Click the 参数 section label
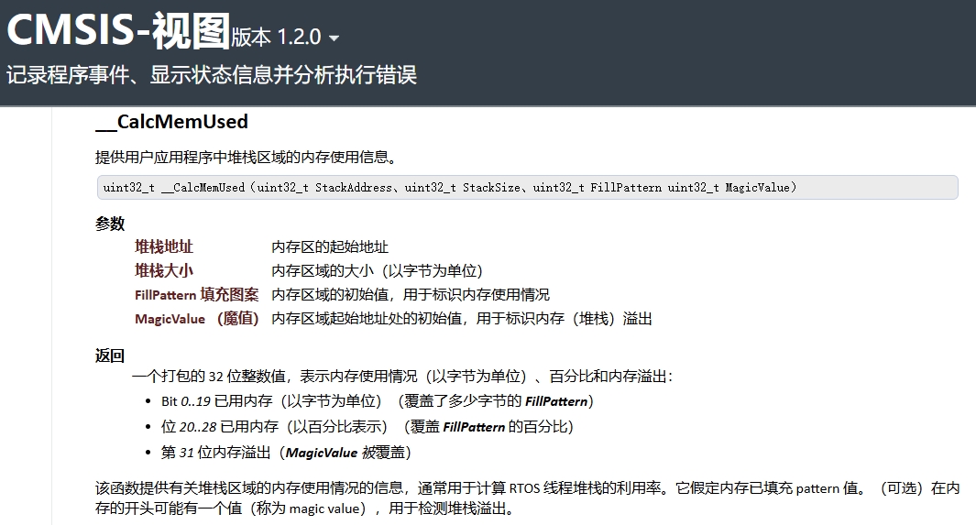Viewport: 976px width, 525px height. point(110,224)
